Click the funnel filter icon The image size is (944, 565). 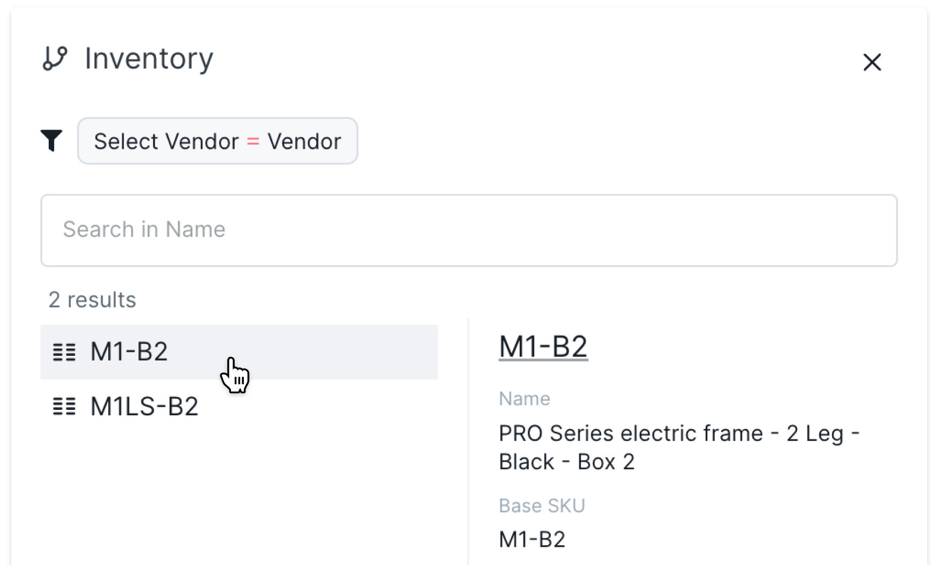pyautogui.click(x=51, y=141)
